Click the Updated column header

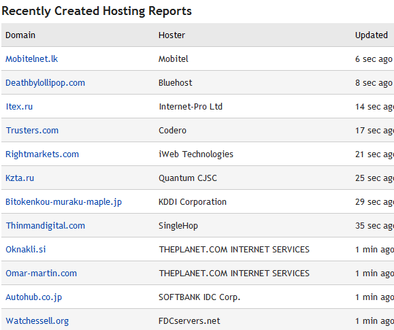[372, 35]
